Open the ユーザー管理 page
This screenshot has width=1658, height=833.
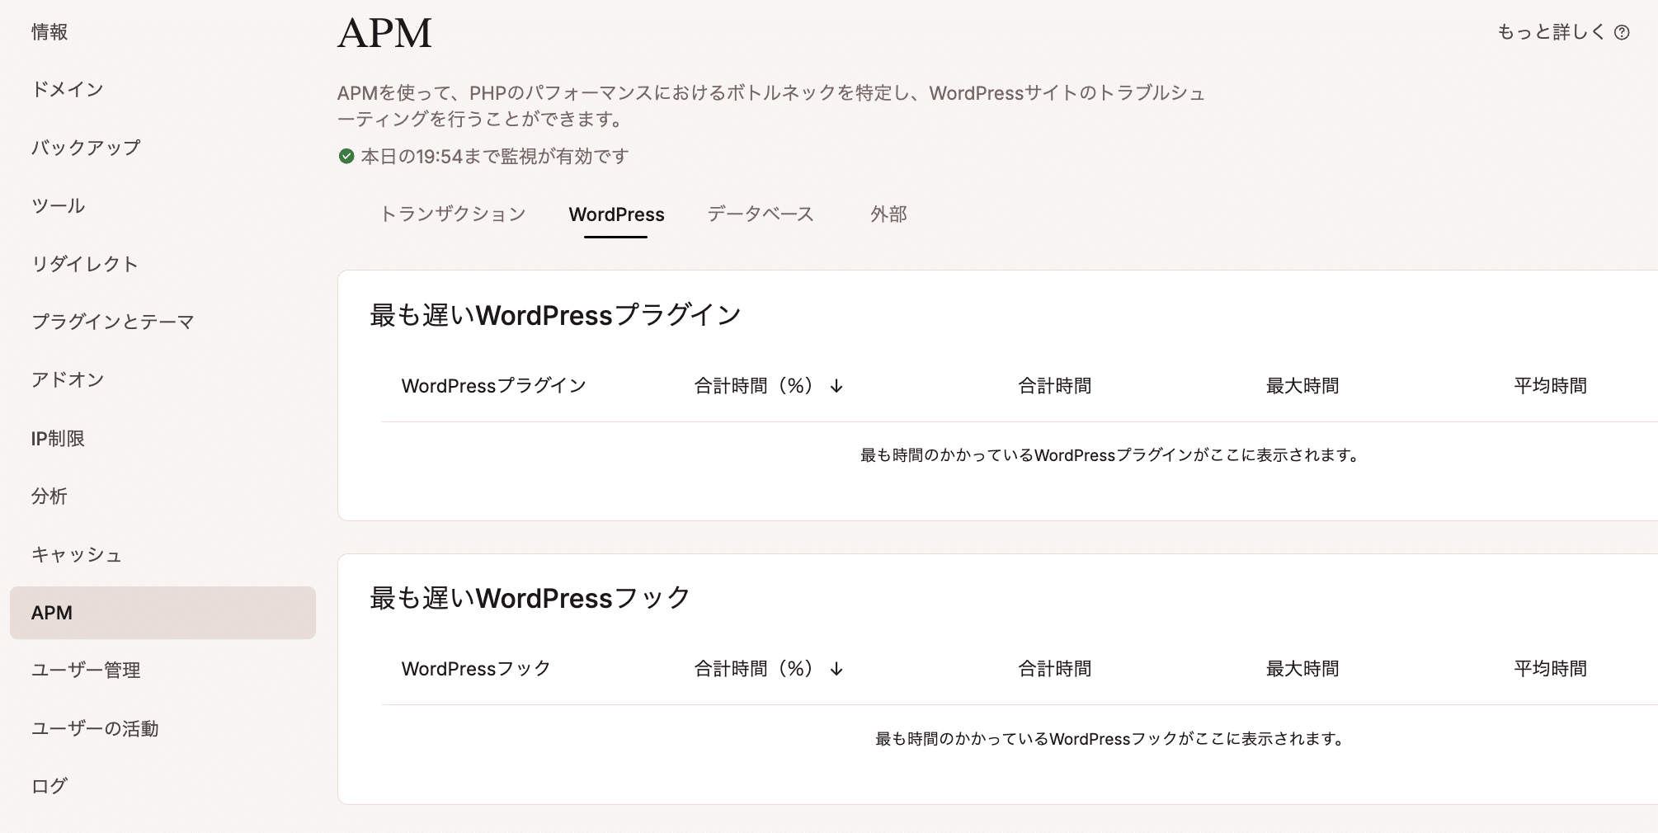point(85,670)
